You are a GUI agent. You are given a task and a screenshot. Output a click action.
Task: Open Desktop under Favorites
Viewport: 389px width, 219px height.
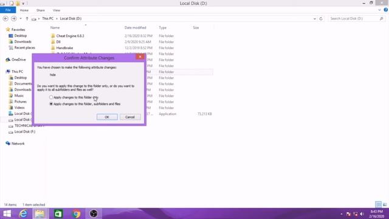pos(20,36)
